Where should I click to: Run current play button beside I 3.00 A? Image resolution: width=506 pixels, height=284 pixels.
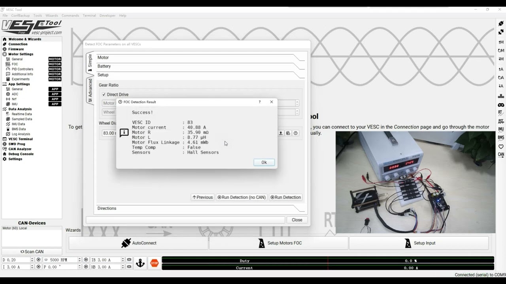click(x=38, y=267)
